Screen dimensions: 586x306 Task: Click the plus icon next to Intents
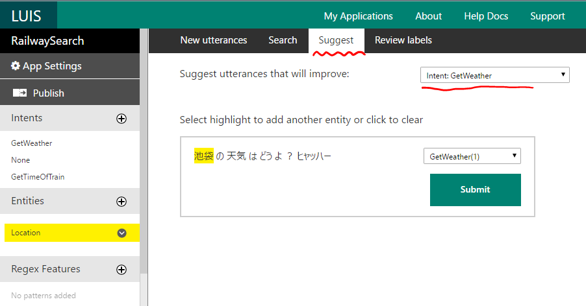pyautogui.click(x=121, y=119)
